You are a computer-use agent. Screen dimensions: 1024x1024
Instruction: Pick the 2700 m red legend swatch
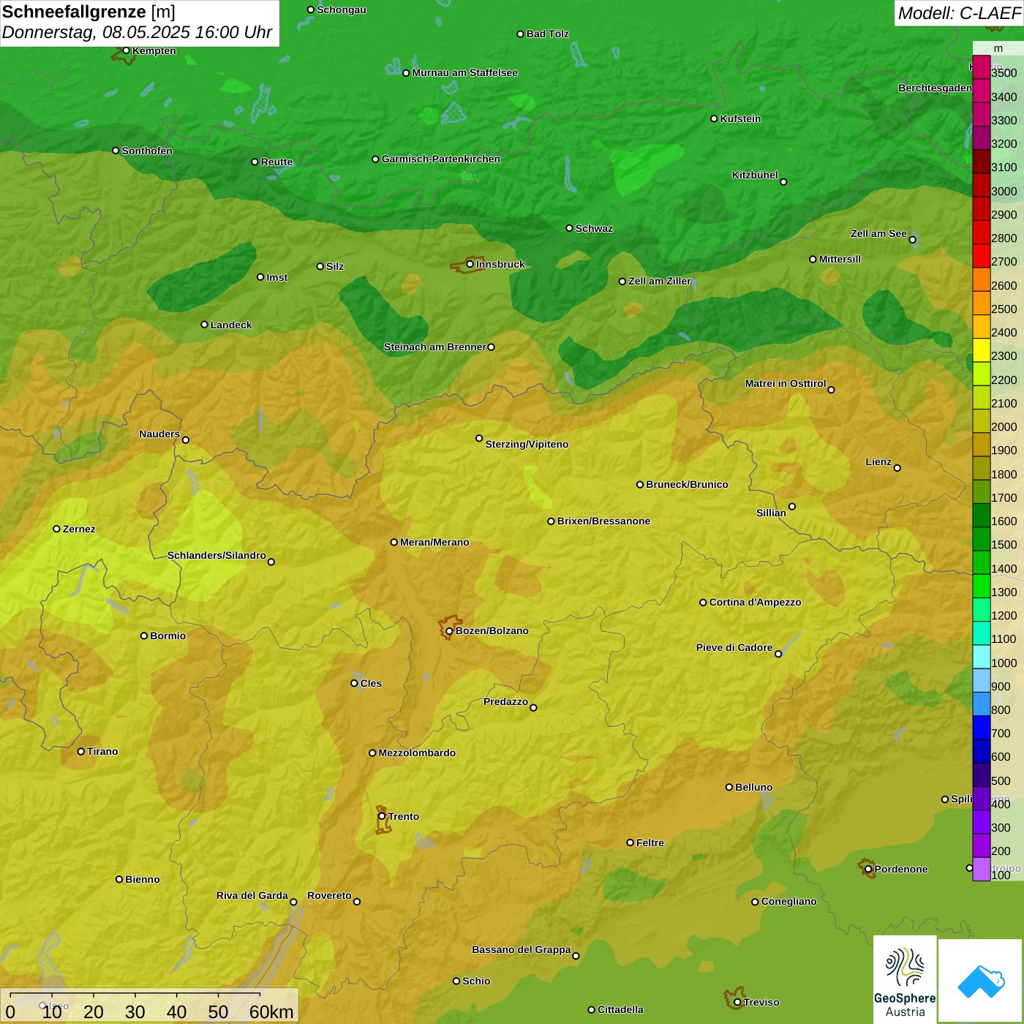pyautogui.click(x=981, y=256)
